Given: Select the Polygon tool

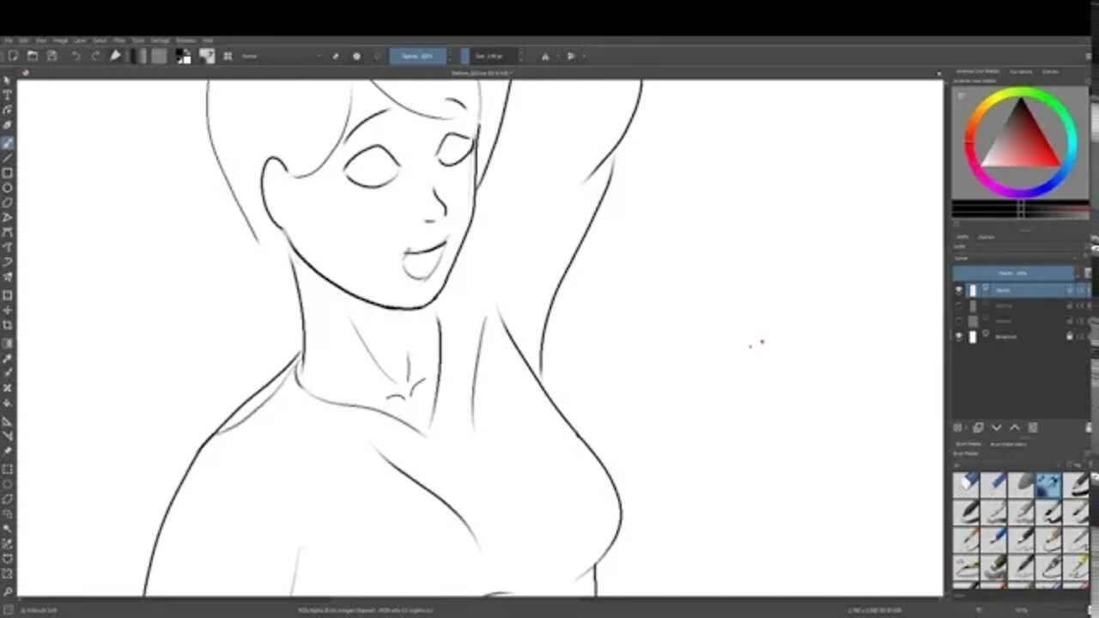Looking at the screenshot, I should tap(8, 203).
